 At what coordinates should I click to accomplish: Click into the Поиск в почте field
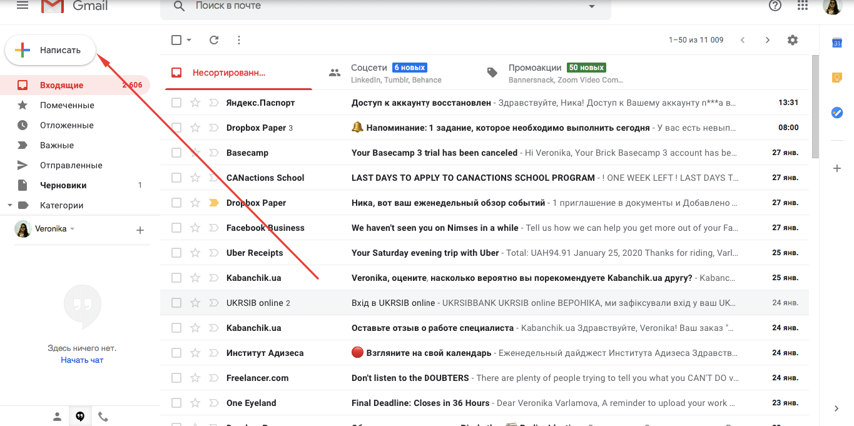385,6
